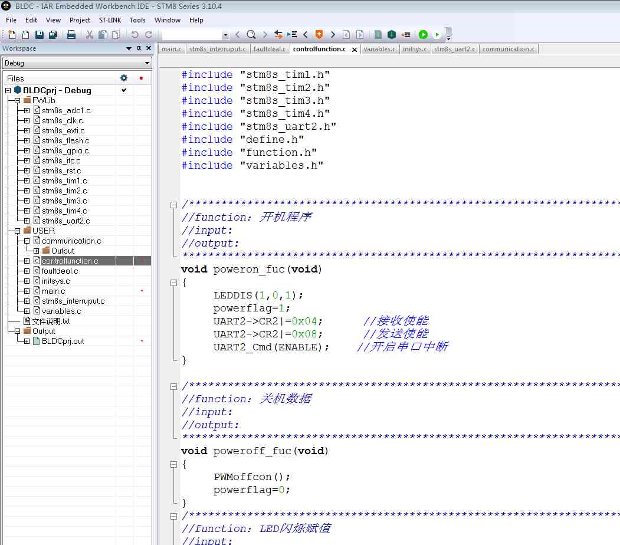
Task: Cut selection with scissors icon
Action: pyautogui.click(x=90, y=35)
